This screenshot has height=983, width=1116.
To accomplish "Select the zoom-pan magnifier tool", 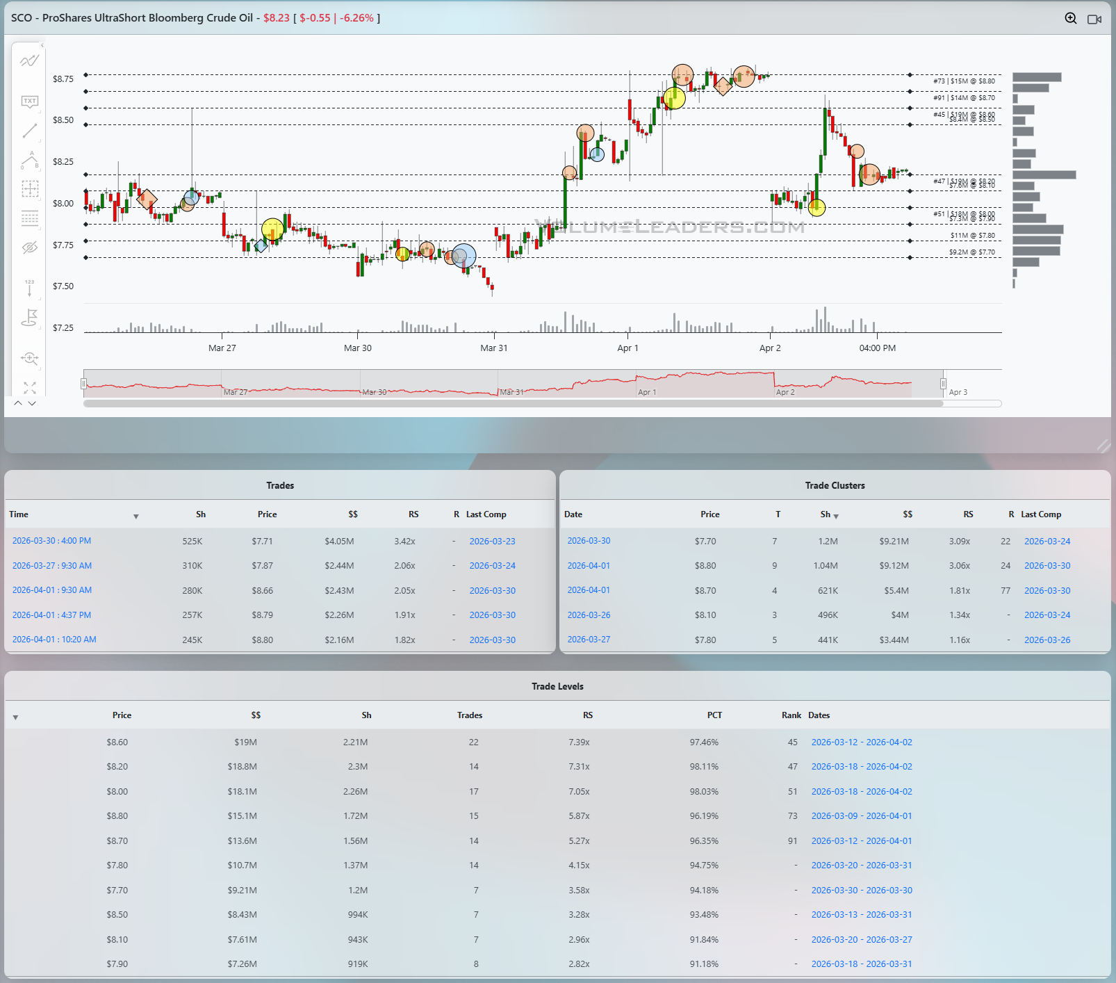I will [x=30, y=358].
